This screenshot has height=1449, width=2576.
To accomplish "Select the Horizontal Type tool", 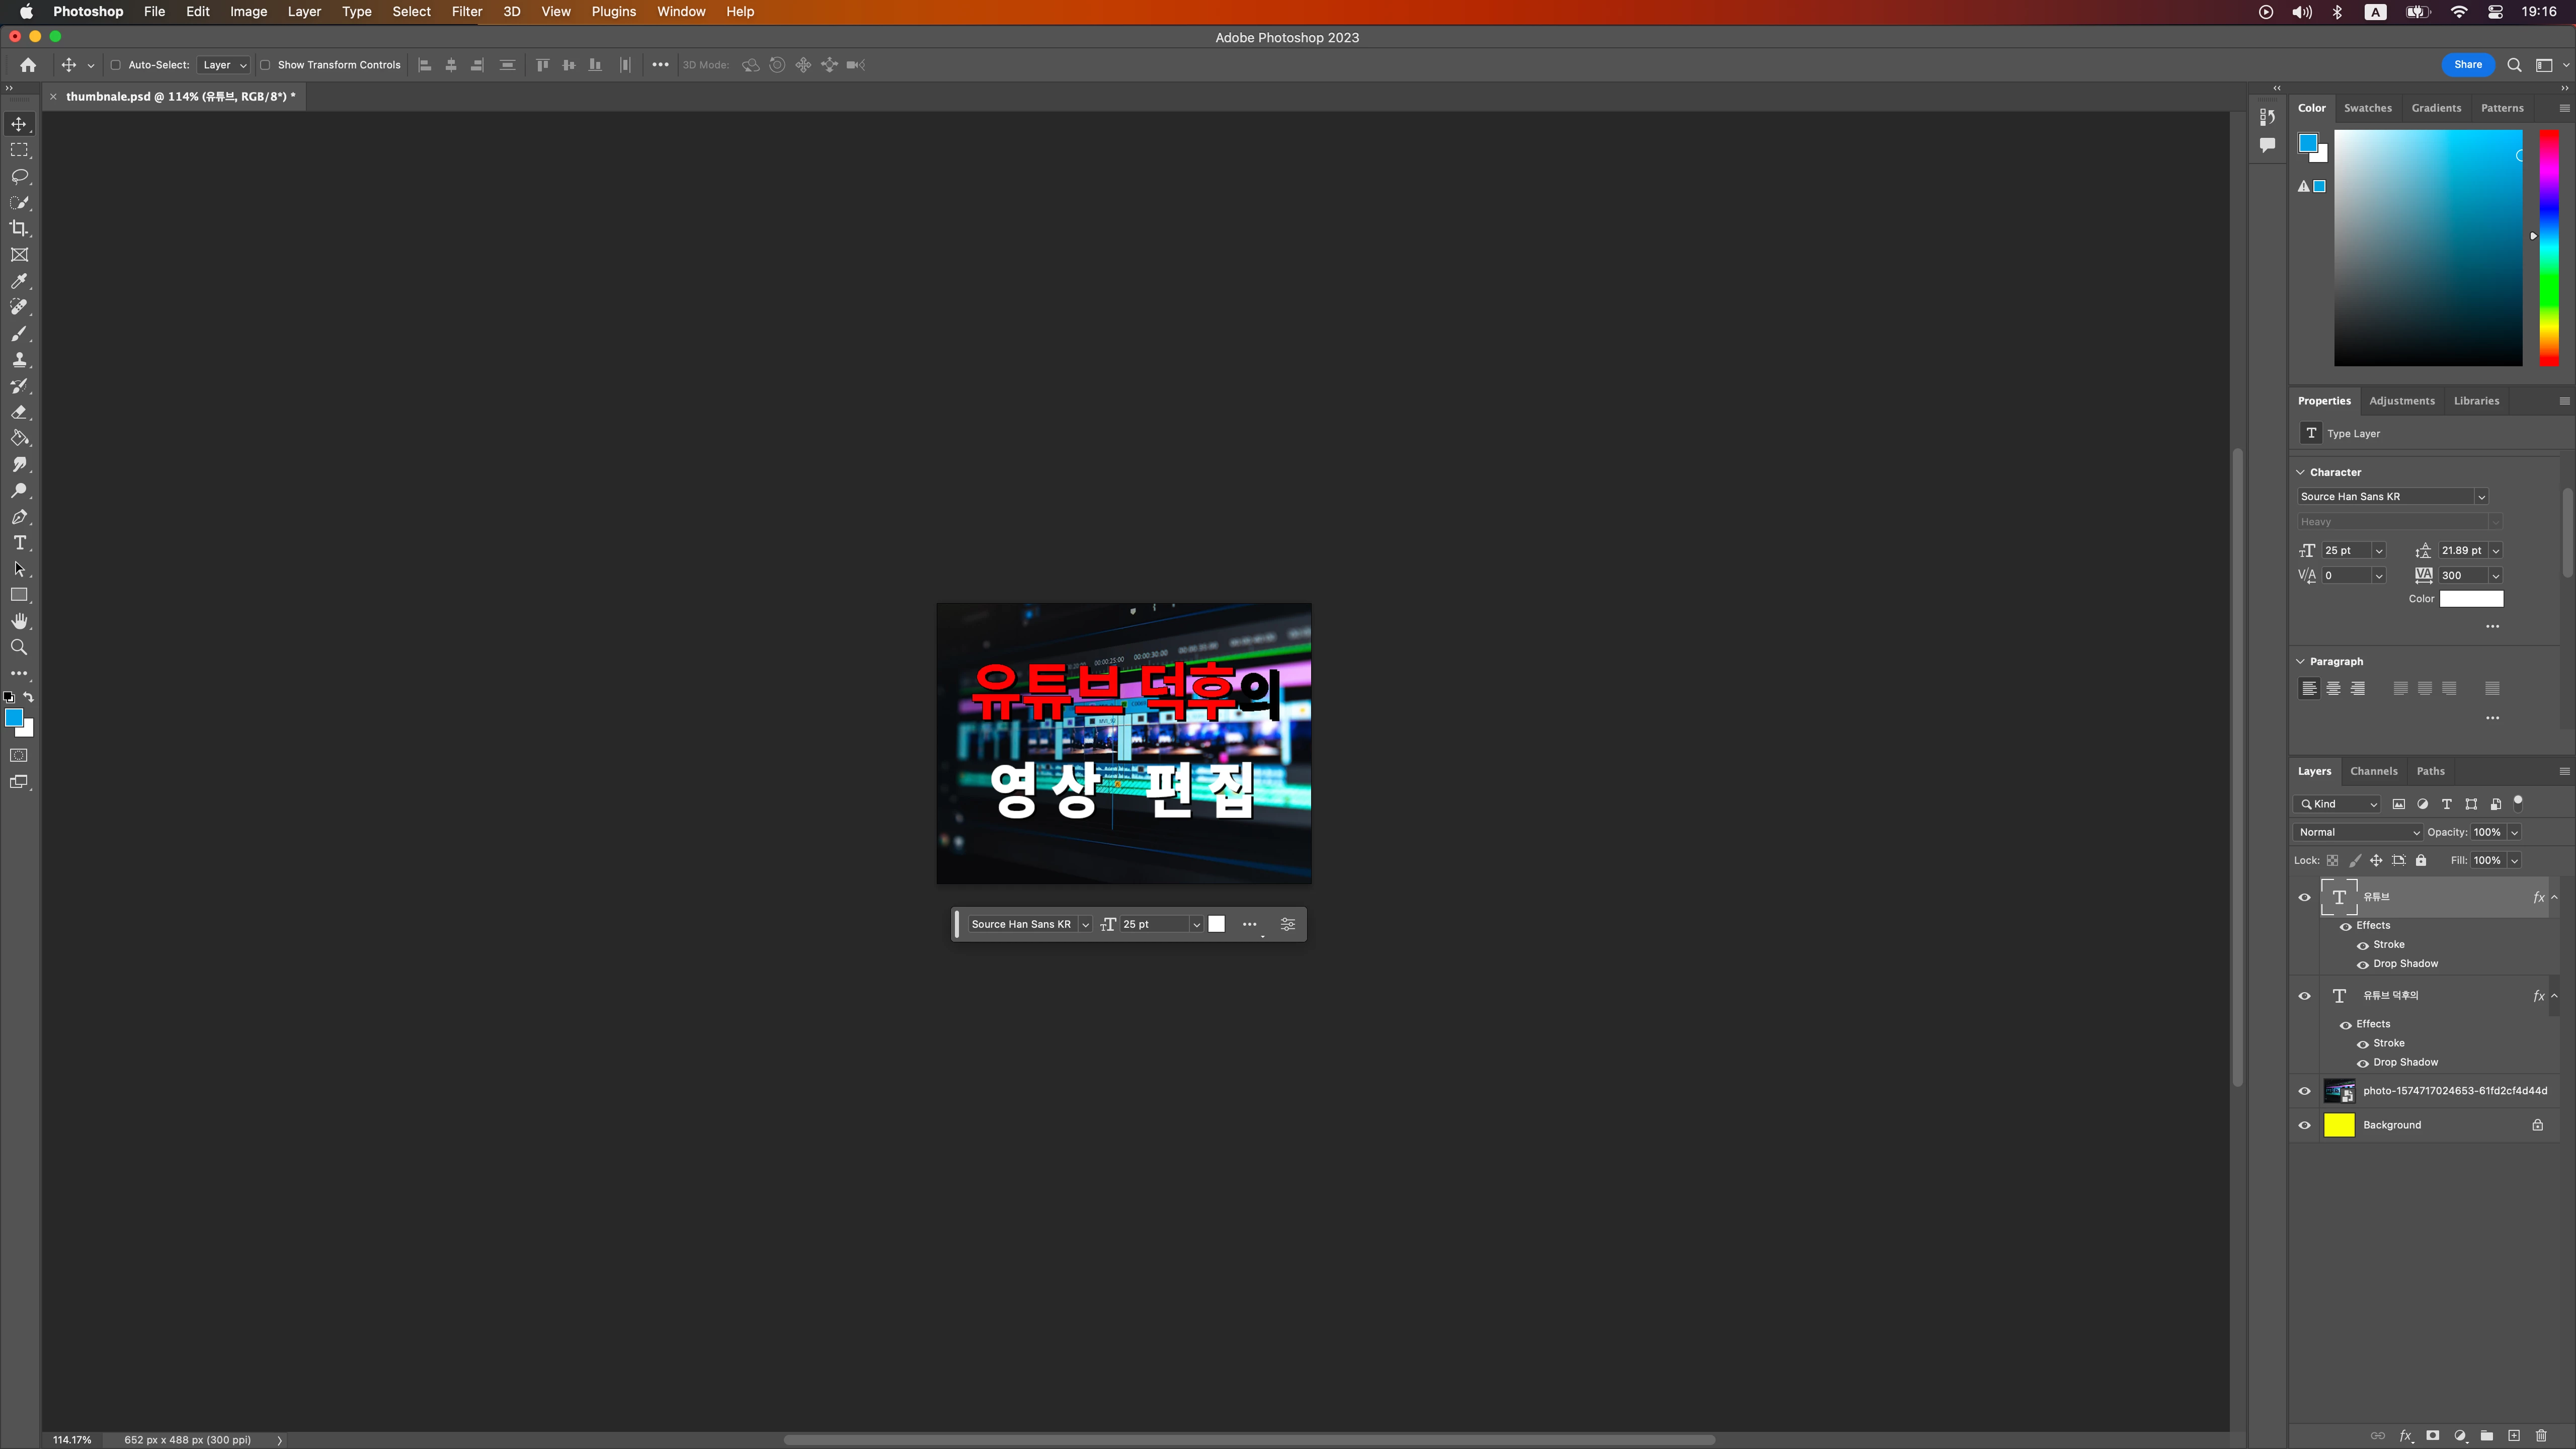I will coord(19,543).
